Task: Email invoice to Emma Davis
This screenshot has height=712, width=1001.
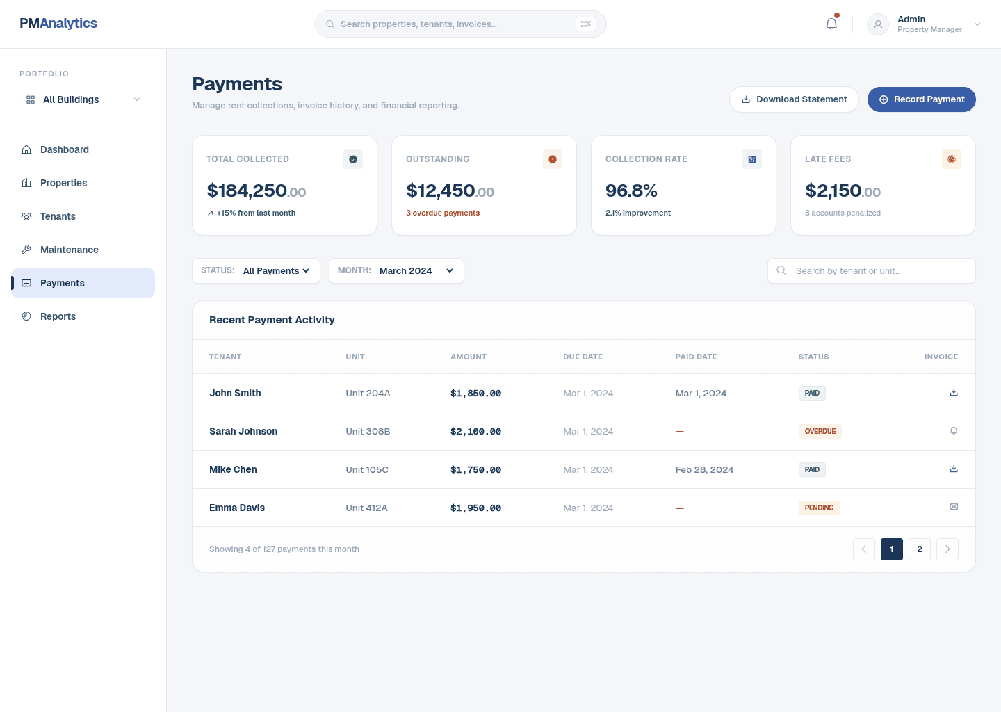Action: click(x=954, y=508)
